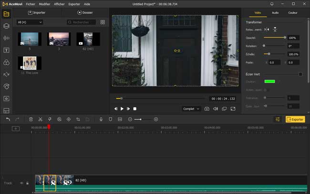
Task: Switch to the Audio properties tab
Action: [x=275, y=13]
